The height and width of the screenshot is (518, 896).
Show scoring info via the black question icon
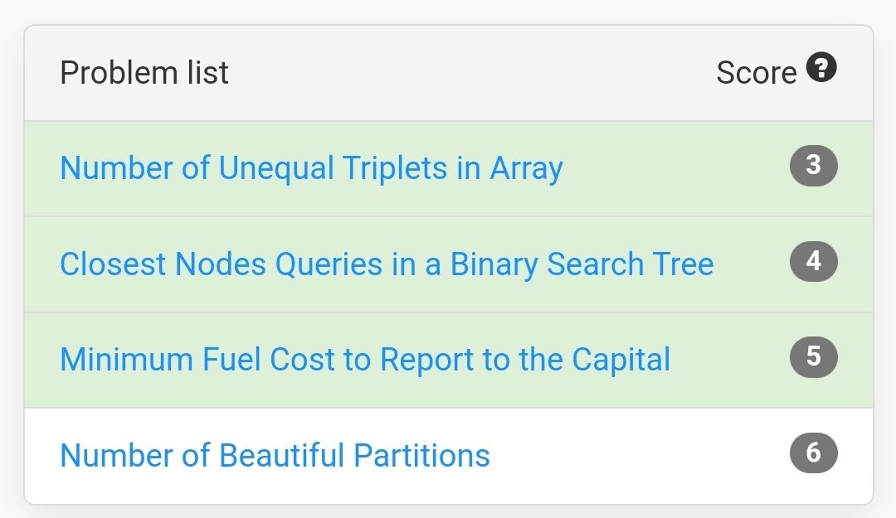point(821,67)
